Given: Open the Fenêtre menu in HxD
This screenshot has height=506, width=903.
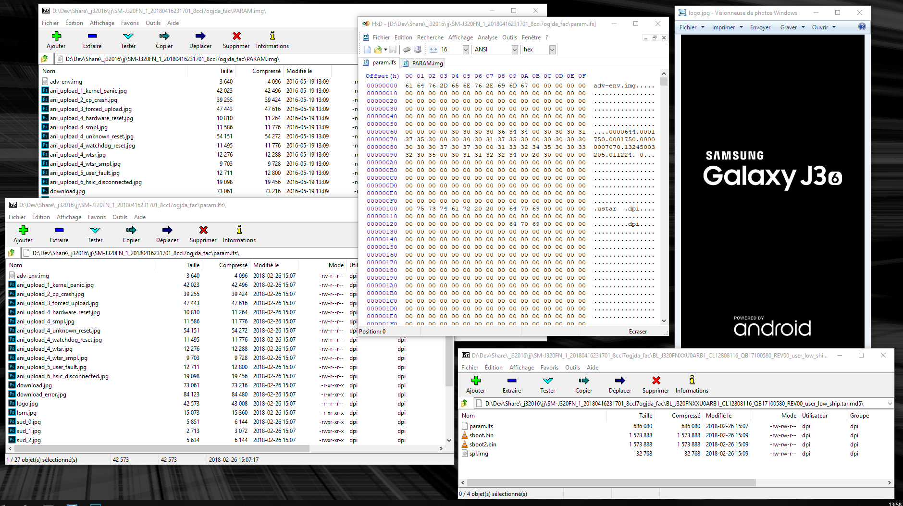Looking at the screenshot, I should (532, 37).
